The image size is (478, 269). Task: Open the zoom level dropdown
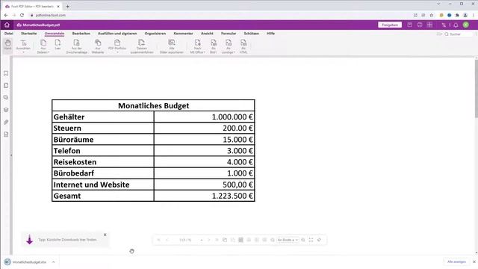(288, 240)
